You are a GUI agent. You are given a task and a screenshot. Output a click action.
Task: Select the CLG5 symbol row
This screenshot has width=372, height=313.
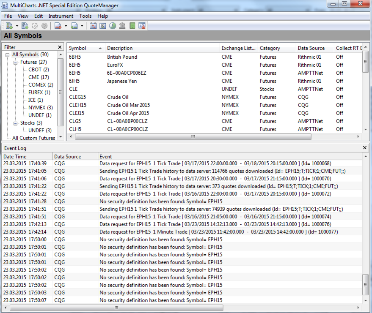pos(215,121)
